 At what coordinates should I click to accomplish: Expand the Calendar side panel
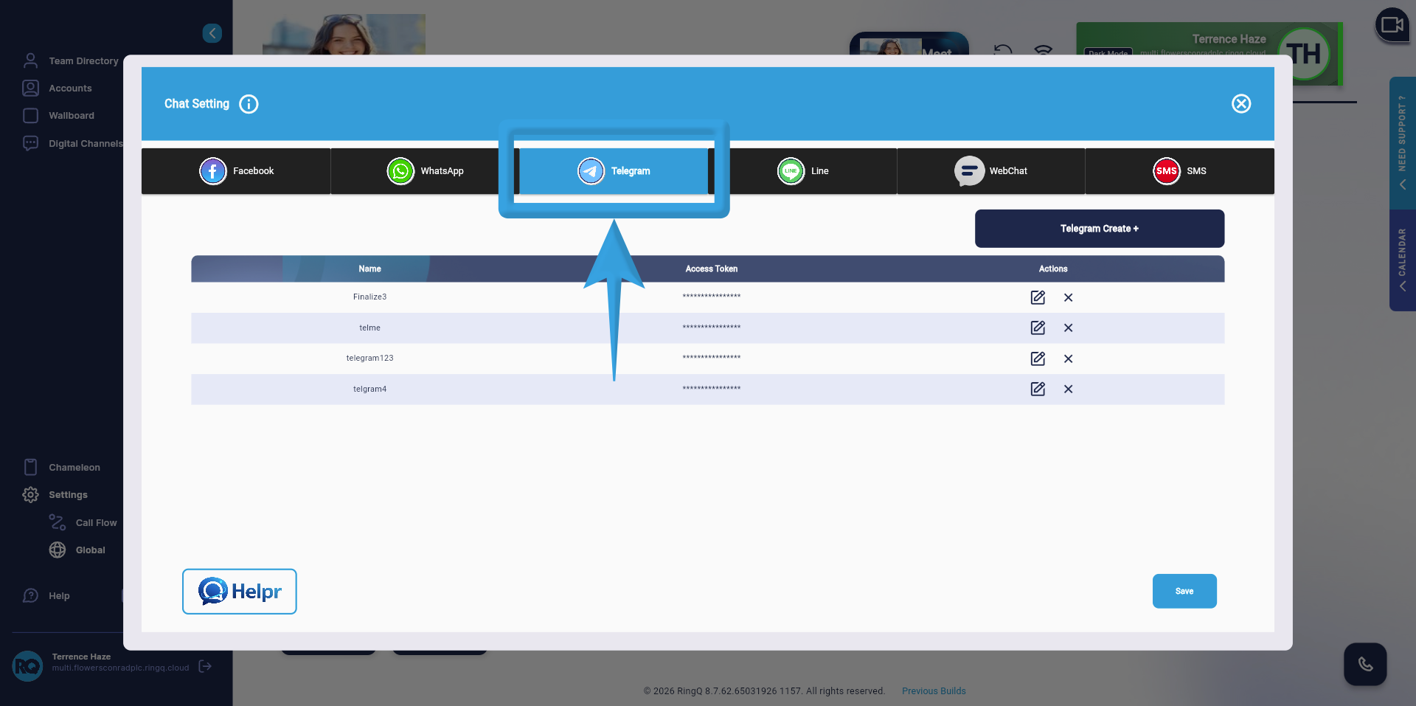1402,258
